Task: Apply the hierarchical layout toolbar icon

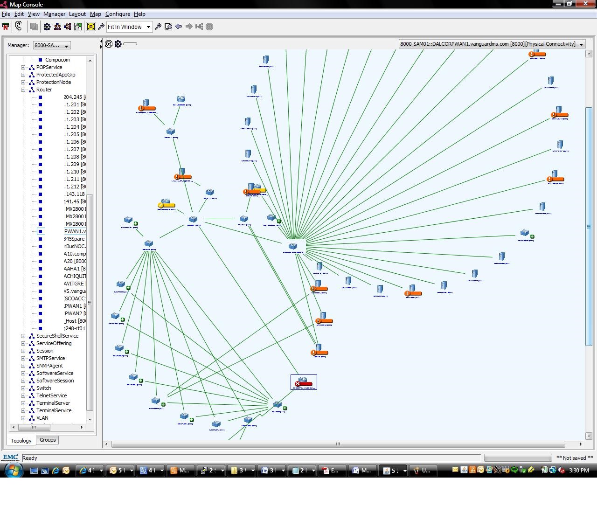Action: [x=57, y=27]
